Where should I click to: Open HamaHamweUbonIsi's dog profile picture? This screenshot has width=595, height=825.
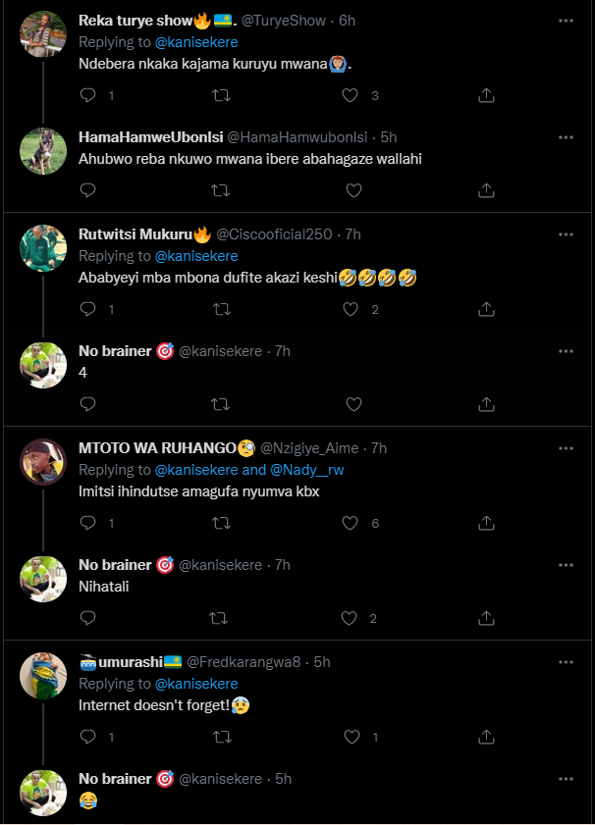(43, 150)
